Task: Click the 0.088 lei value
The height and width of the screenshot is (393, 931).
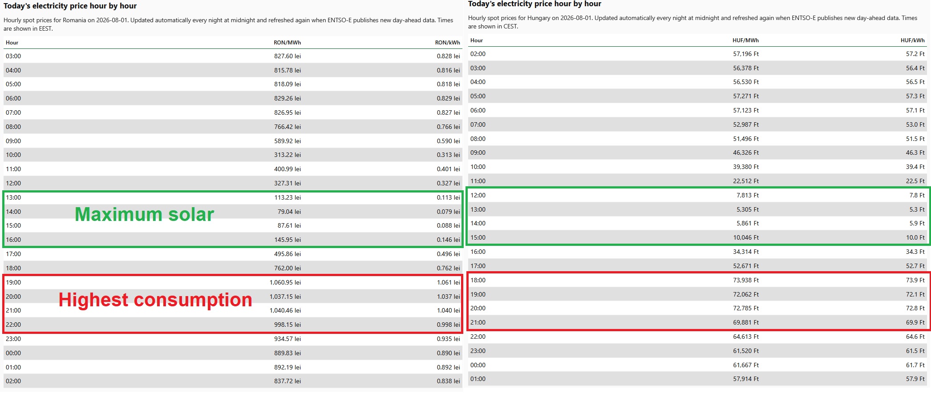Action: point(448,225)
